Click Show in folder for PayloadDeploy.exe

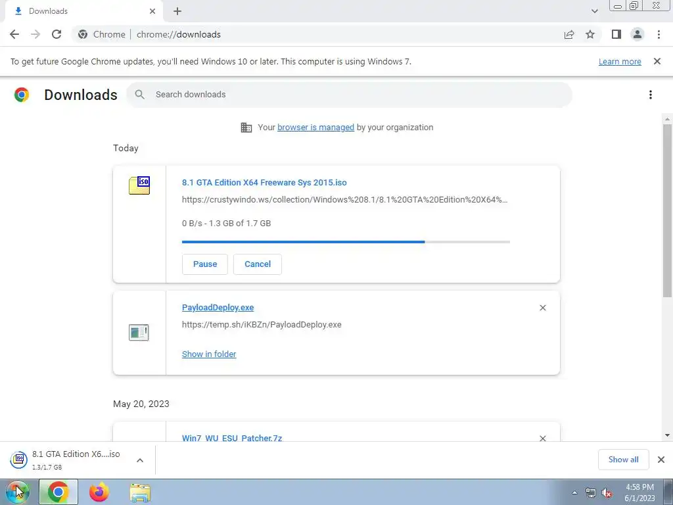point(209,354)
